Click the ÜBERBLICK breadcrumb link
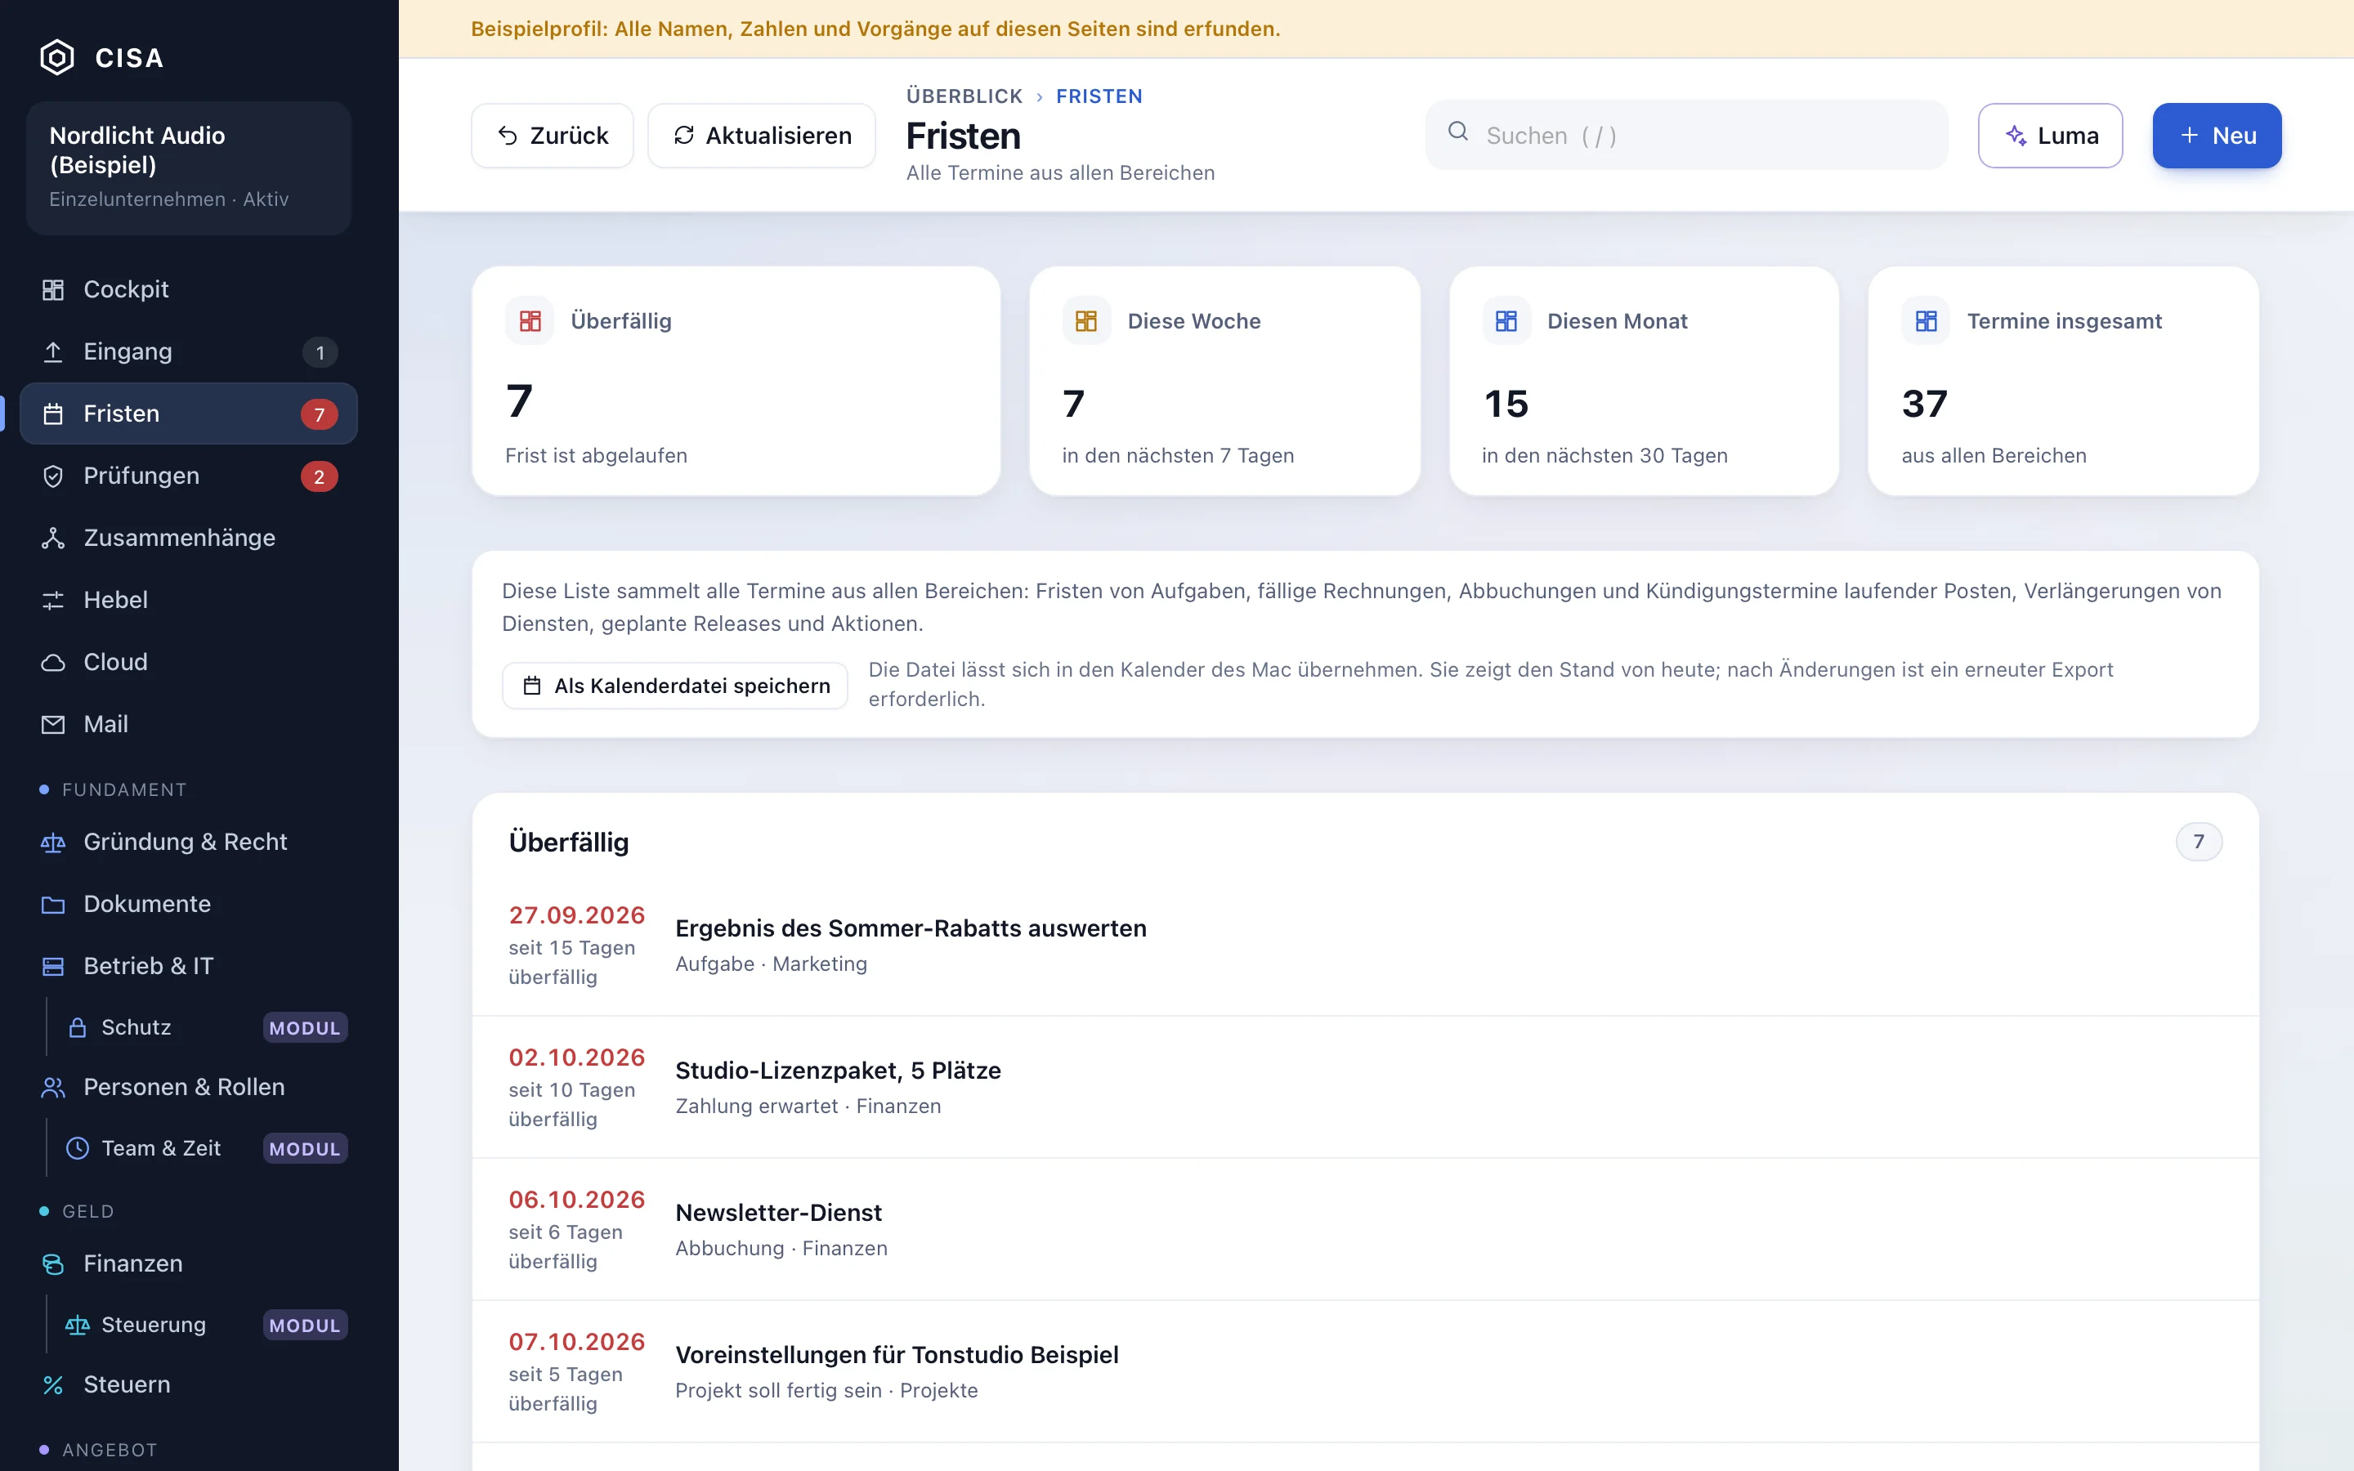This screenshot has height=1471, width=2354. (x=964, y=96)
